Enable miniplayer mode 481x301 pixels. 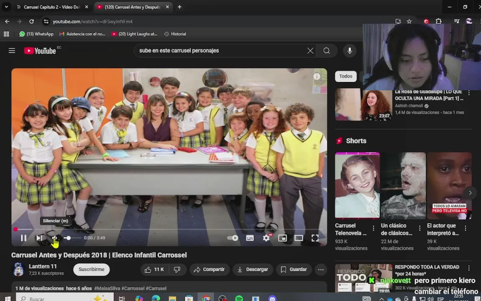coord(283,238)
